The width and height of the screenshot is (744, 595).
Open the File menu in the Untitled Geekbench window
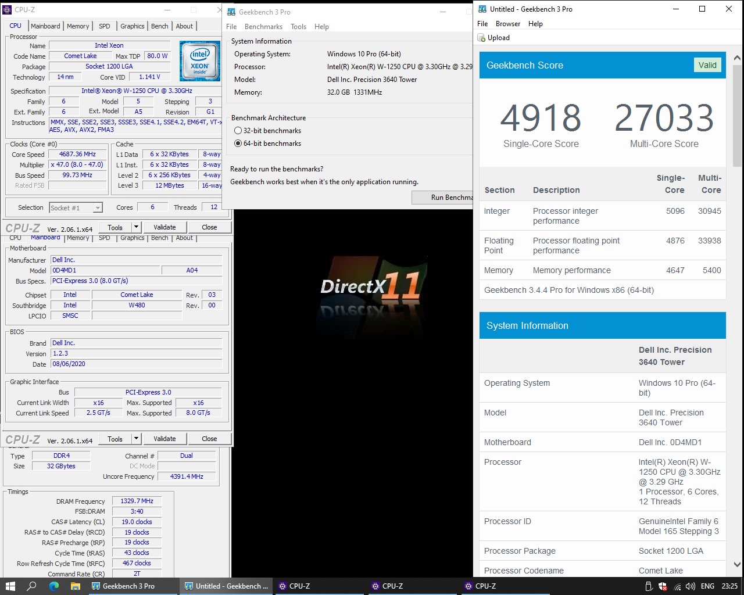[x=482, y=24]
